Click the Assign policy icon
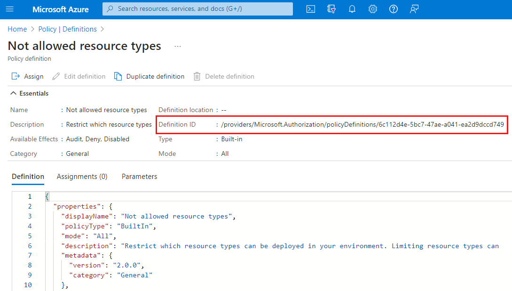512x291 pixels. (16, 76)
